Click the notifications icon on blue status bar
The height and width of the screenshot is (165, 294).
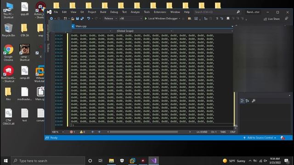(283, 138)
